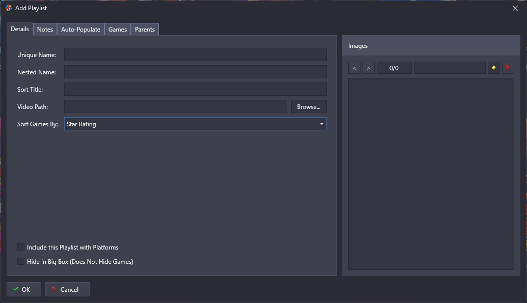Enable Include this Playlist with Platforms
The image size is (527, 303).
click(21, 247)
